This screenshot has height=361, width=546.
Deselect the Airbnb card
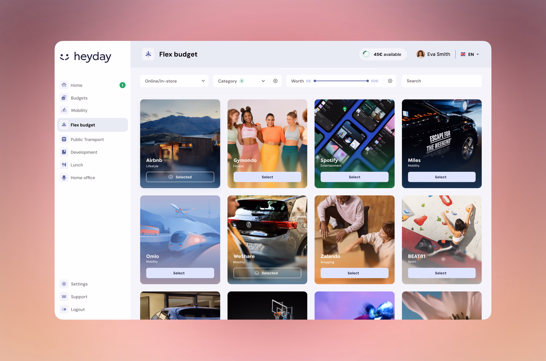(x=180, y=177)
